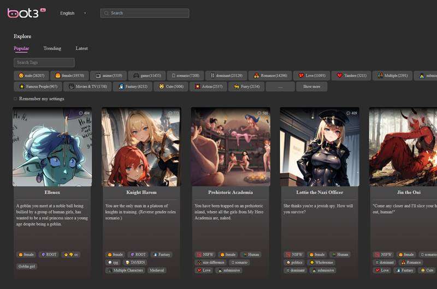Select the game (11435) tag
This screenshot has height=289, width=437.
[147, 75]
